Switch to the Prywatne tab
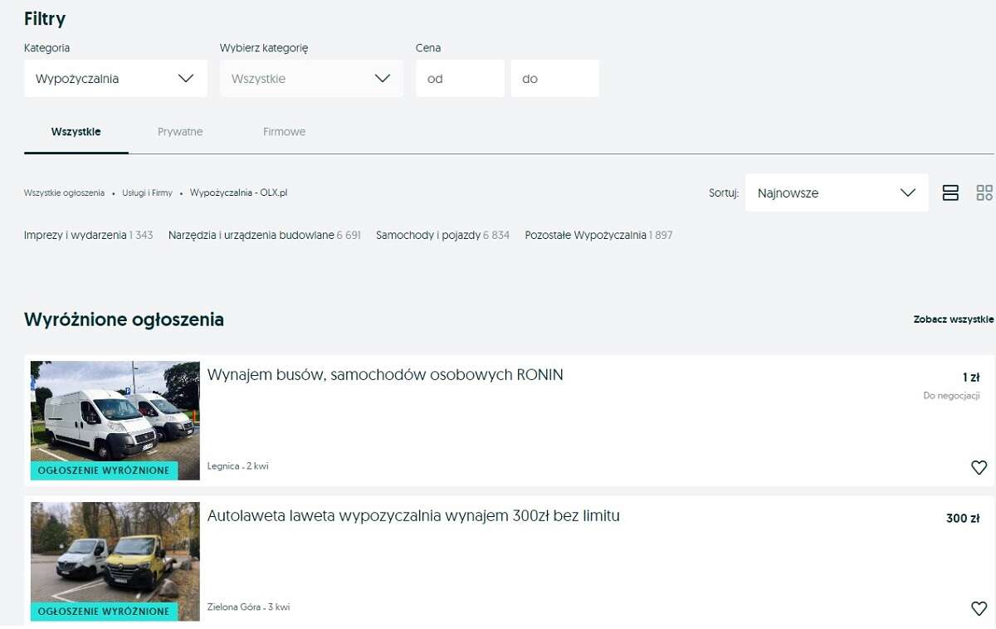996x629 pixels. click(x=180, y=132)
